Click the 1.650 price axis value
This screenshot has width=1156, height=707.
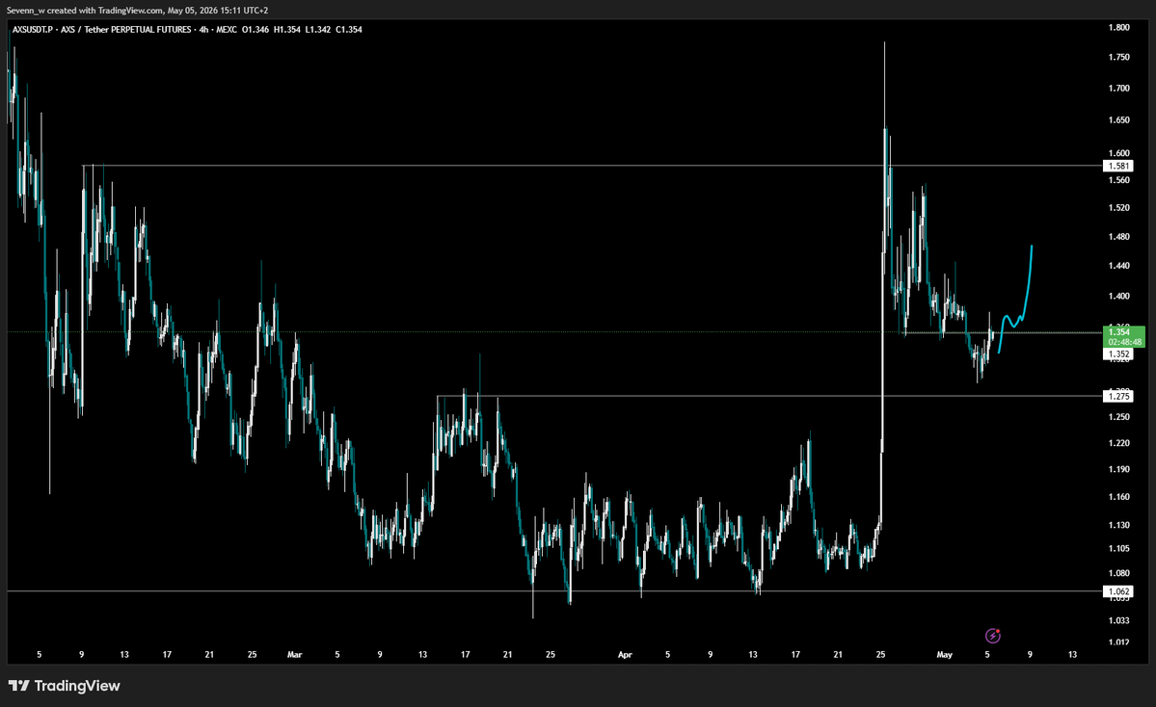[x=1118, y=119]
